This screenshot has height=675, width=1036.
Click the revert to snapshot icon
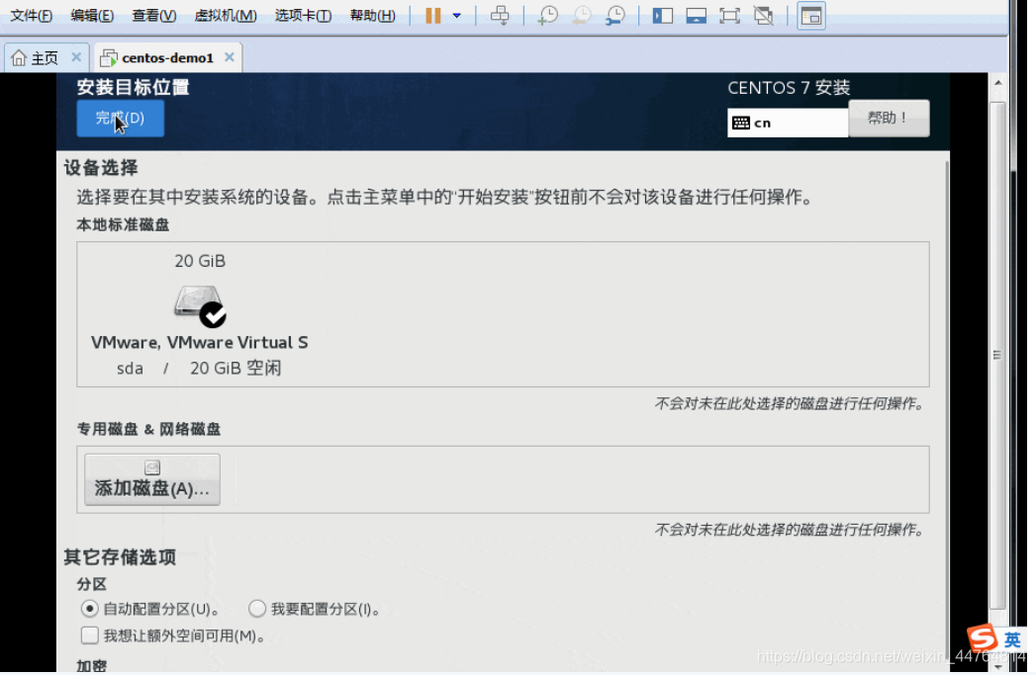click(x=582, y=15)
